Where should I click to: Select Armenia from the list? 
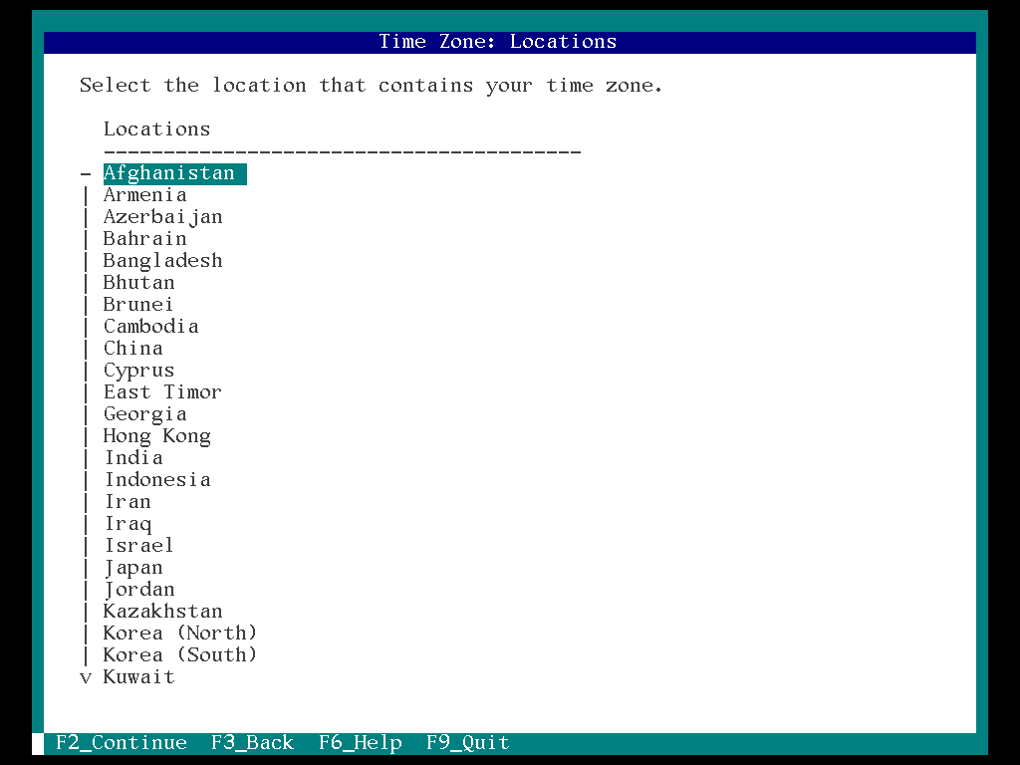(145, 195)
